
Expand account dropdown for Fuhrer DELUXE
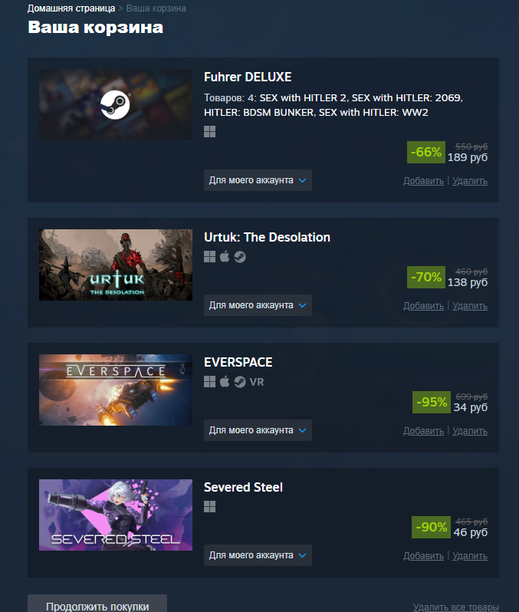(258, 180)
